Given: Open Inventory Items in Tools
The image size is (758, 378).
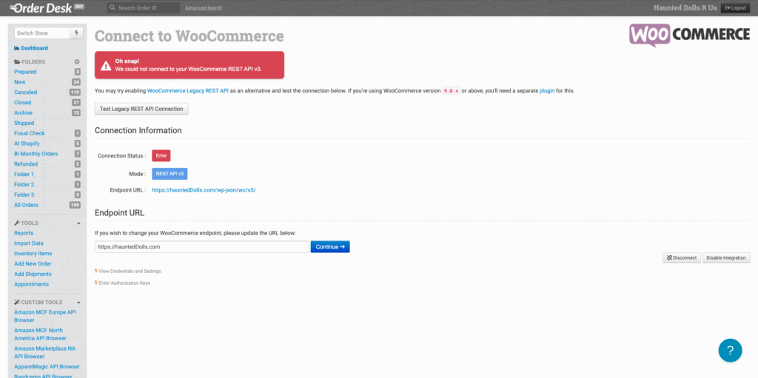Looking at the screenshot, I should tap(33, 254).
